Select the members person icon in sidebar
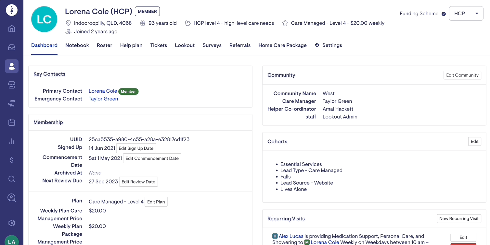The width and height of the screenshot is (490, 245). pos(12,66)
